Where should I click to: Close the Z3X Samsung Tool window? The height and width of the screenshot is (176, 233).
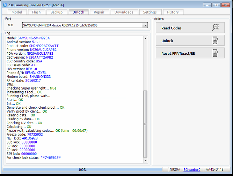coord(226,5)
